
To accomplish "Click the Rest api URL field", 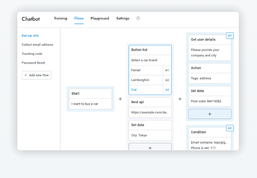I will (150, 112).
